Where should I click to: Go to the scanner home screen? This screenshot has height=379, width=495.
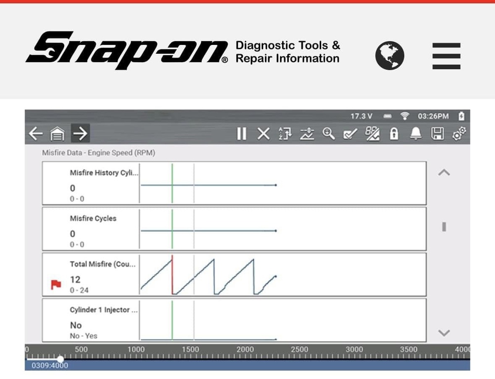(58, 134)
